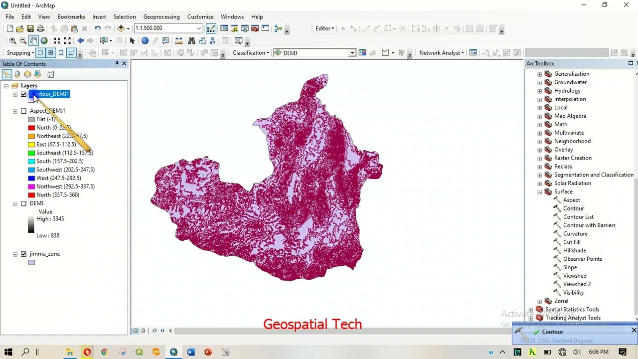Viewport: 638px width, 359px height.
Task: Enable the DEMJ layer checkbox
Action: tap(23, 203)
